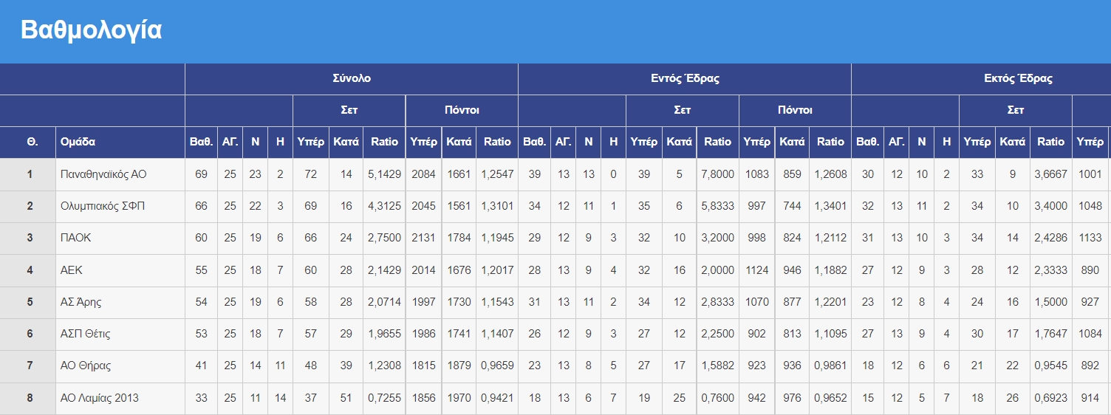Screen dimensions: 1111x415
Task: Select the Εκτός Έδρας group header
Action: pos(1018,78)
